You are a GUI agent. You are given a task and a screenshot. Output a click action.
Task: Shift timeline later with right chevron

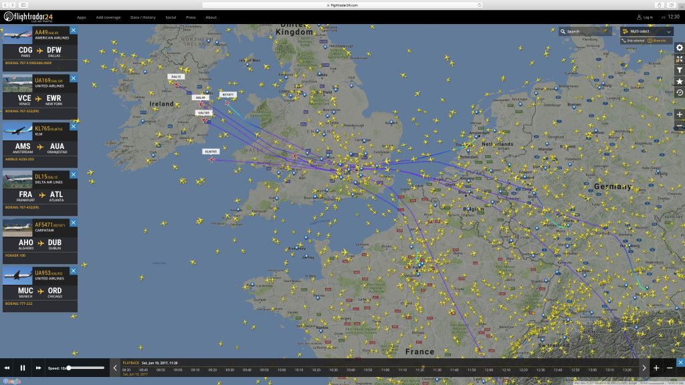(644, 368)
